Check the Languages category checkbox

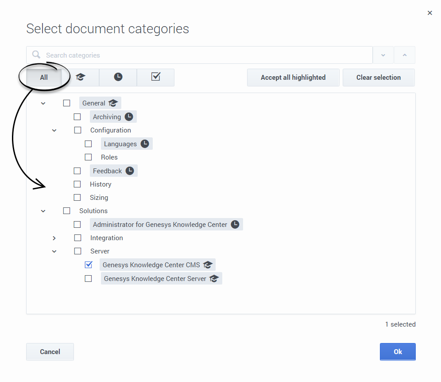(89, 144)
